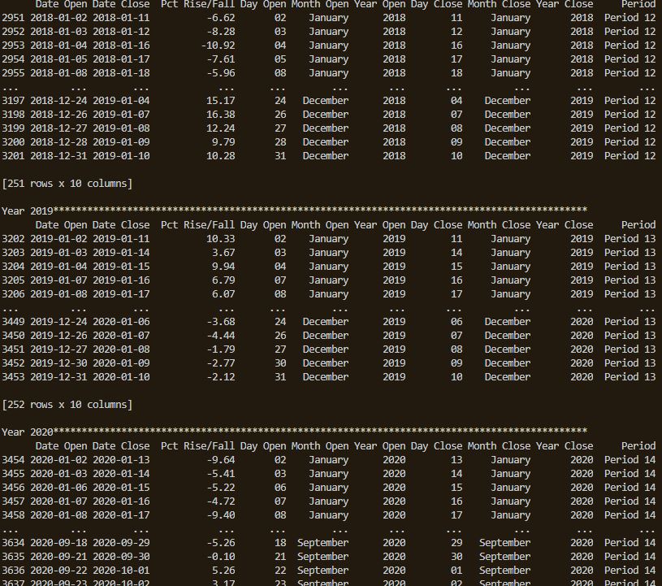The image size is (662, 586).
Task: Select the -6.62 percent value
Action: (221, 18)
